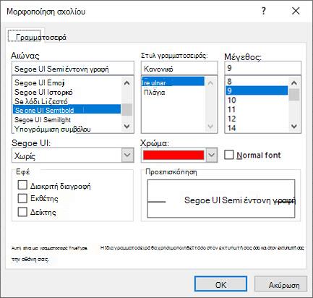Click font list scroll up arrow

(127, 83)
